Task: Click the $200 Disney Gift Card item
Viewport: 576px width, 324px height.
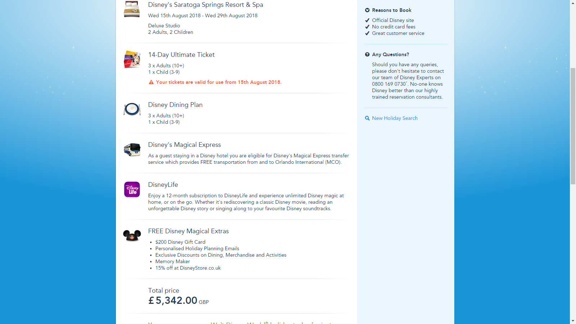Action: click(x=180, y=242)
